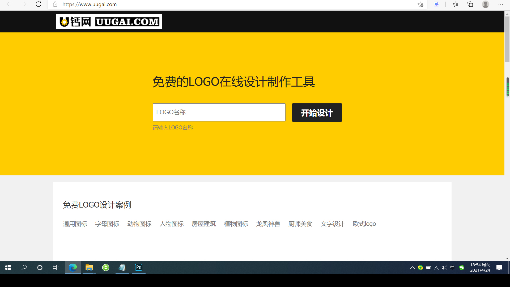Open the Windows notification center
Image resolution: width=510 pixels, height=287 pixels.
coord(499,268)
